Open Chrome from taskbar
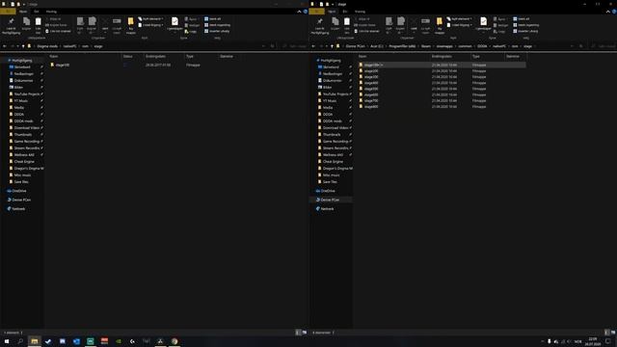Viewport: 617px width, 347px height. click(x=174, y=341)
